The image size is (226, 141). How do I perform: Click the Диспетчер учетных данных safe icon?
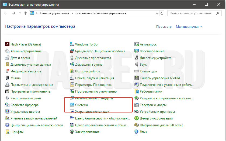click(x=7, y=64)
